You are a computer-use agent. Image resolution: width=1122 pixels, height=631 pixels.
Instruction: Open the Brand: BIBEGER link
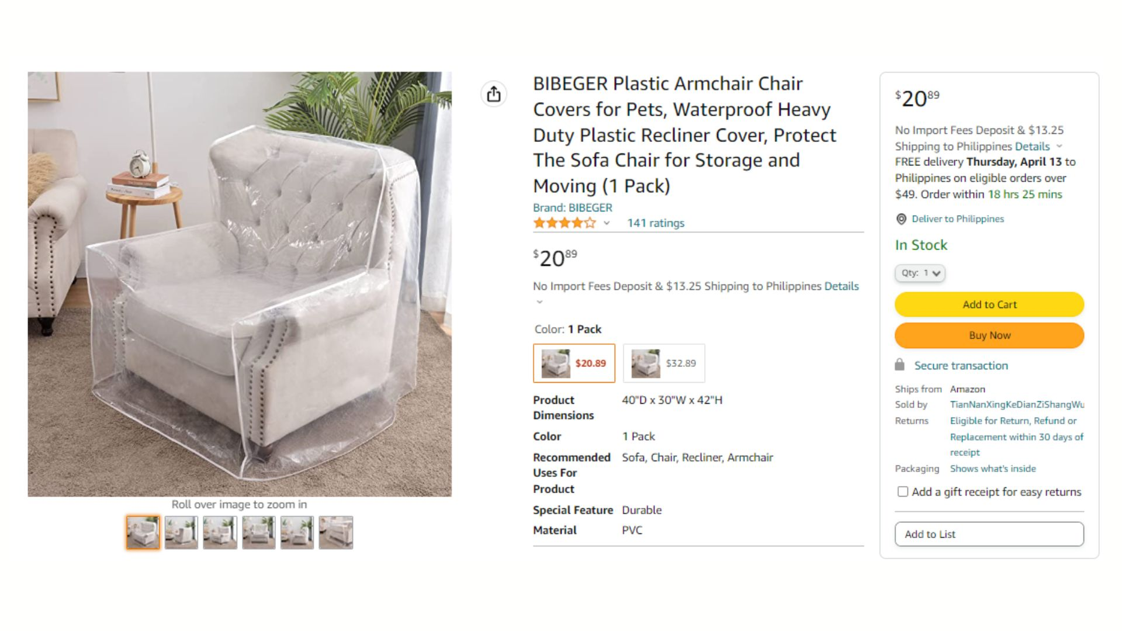coord(573,207)
